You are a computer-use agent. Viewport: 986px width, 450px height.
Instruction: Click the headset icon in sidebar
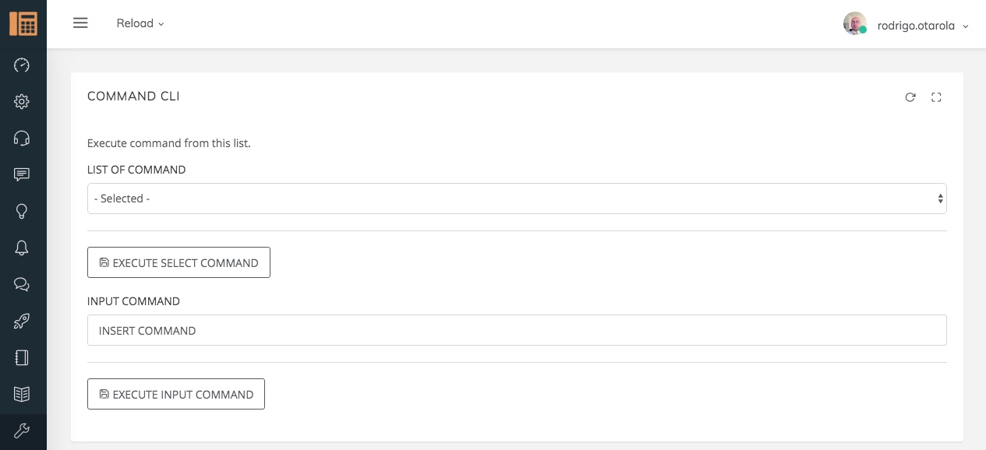[22, 139]
